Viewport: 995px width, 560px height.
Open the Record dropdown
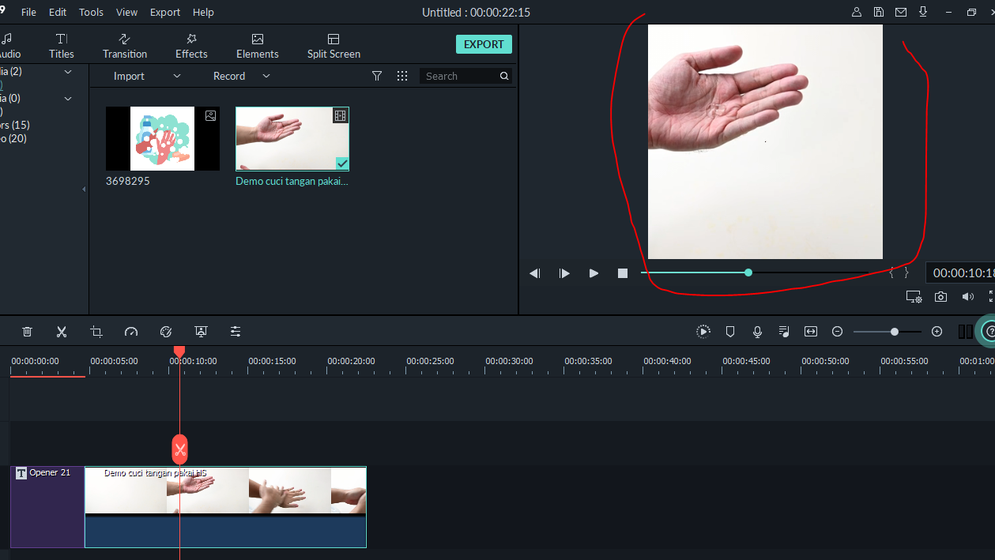pos(242,76)
